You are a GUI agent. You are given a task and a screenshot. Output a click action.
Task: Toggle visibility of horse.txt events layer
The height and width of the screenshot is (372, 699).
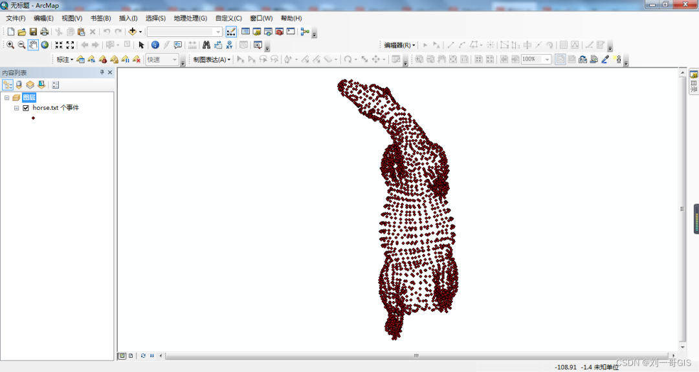25,108
